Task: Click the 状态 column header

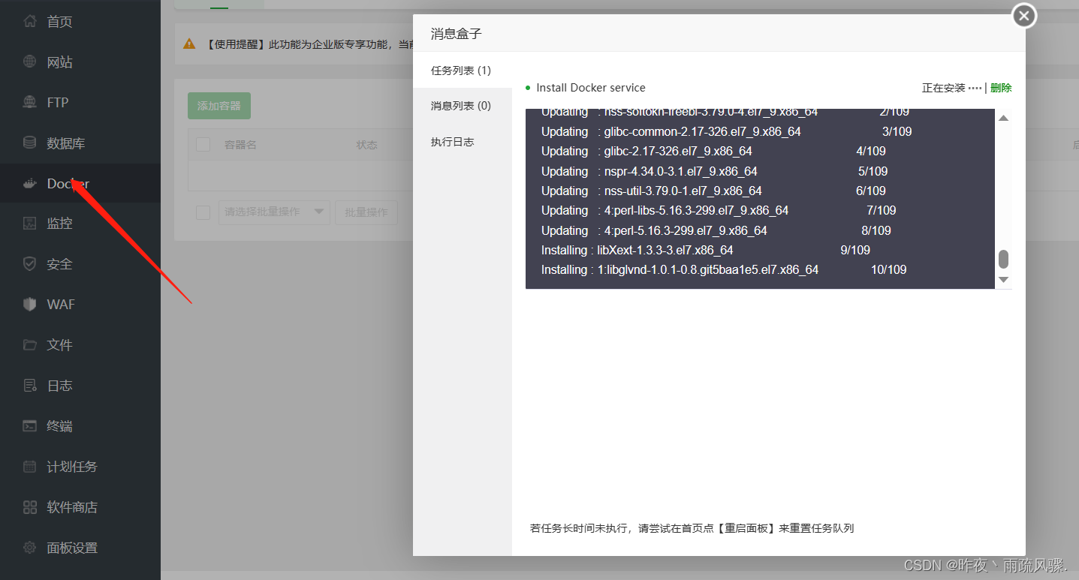Action: pyautogui.click(x=366, y=145)
